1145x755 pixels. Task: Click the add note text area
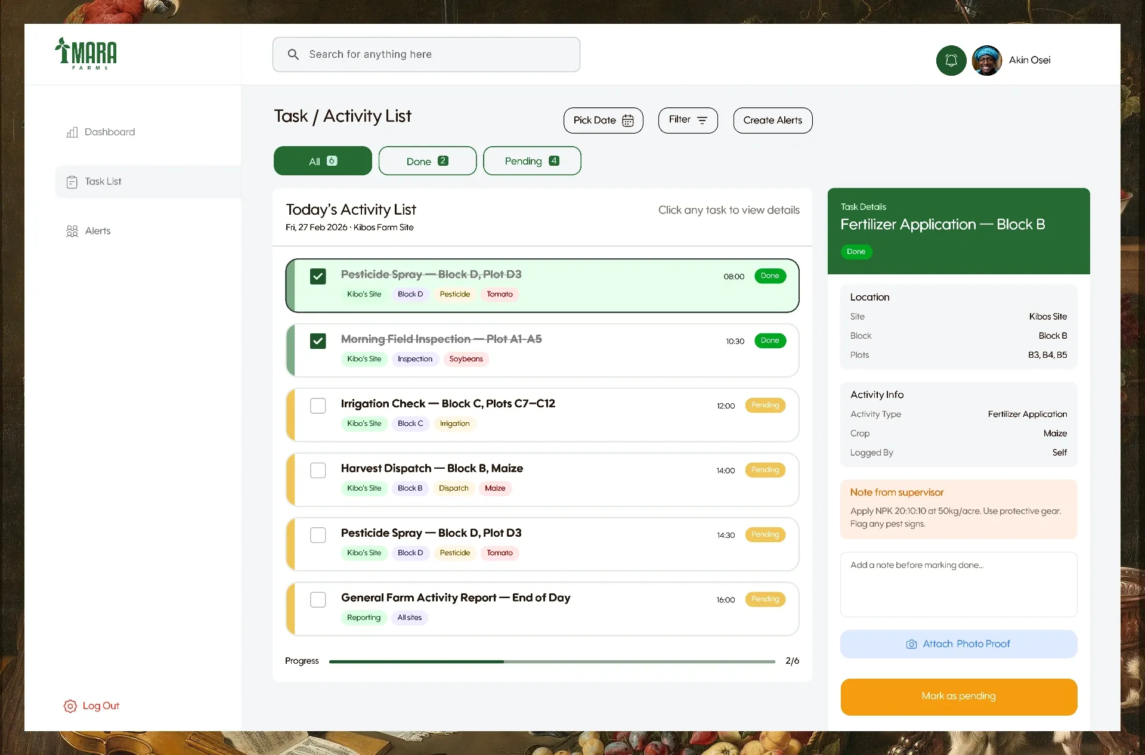(x=959, y=584)
